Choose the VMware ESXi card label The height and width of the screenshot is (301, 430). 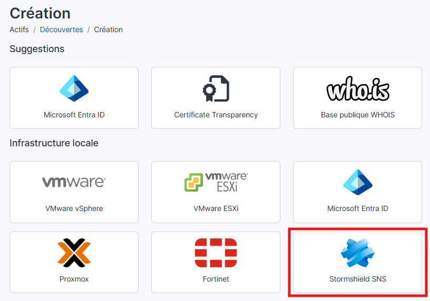pos(216,208)
